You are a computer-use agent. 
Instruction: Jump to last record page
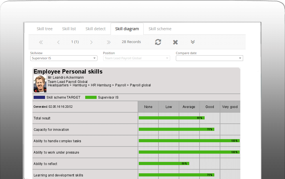pos(109,42)
